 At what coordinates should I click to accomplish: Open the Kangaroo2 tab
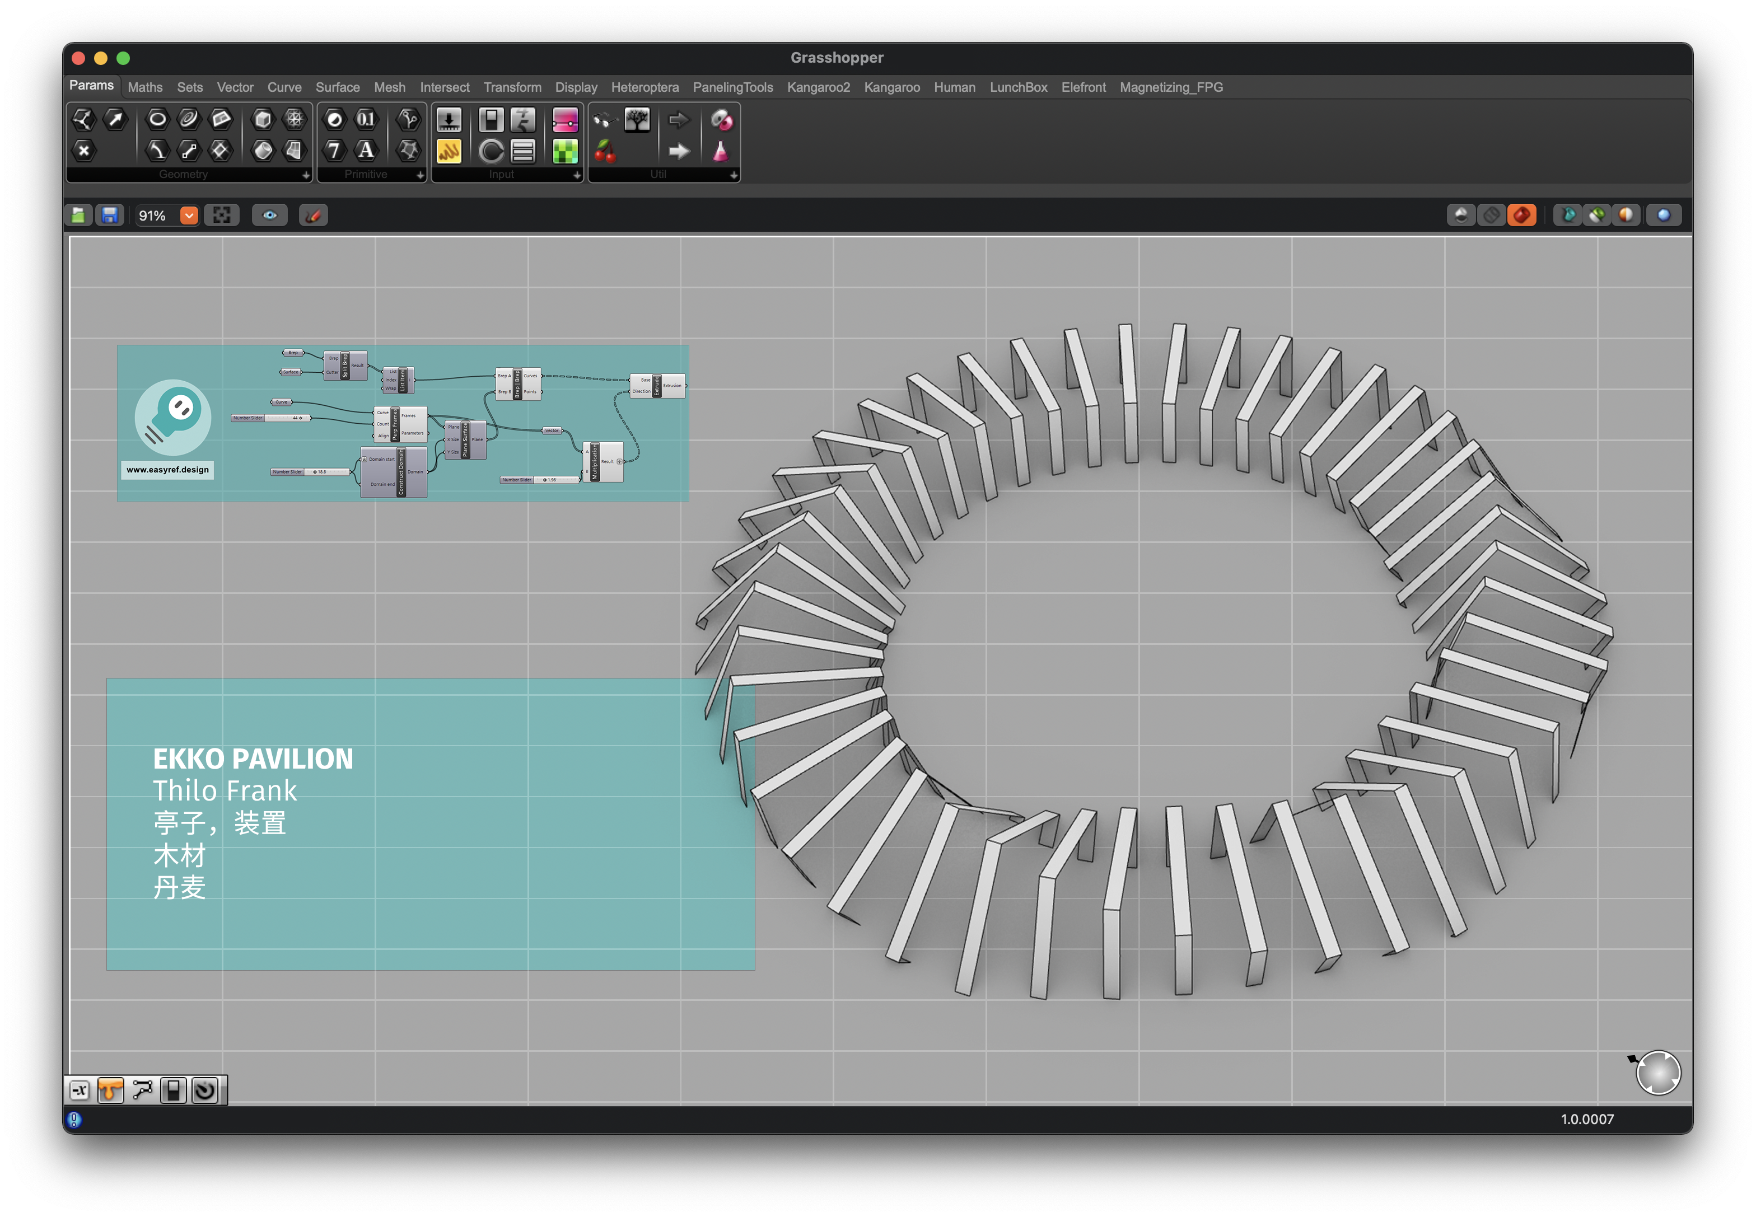pos(818,88)
